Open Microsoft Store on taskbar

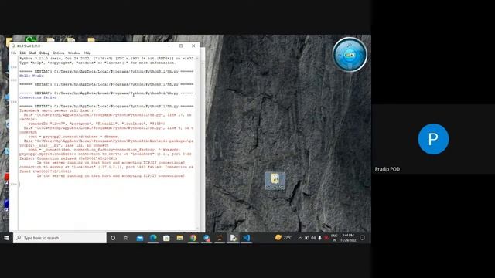pyautogui.click(x=166, y=238)
